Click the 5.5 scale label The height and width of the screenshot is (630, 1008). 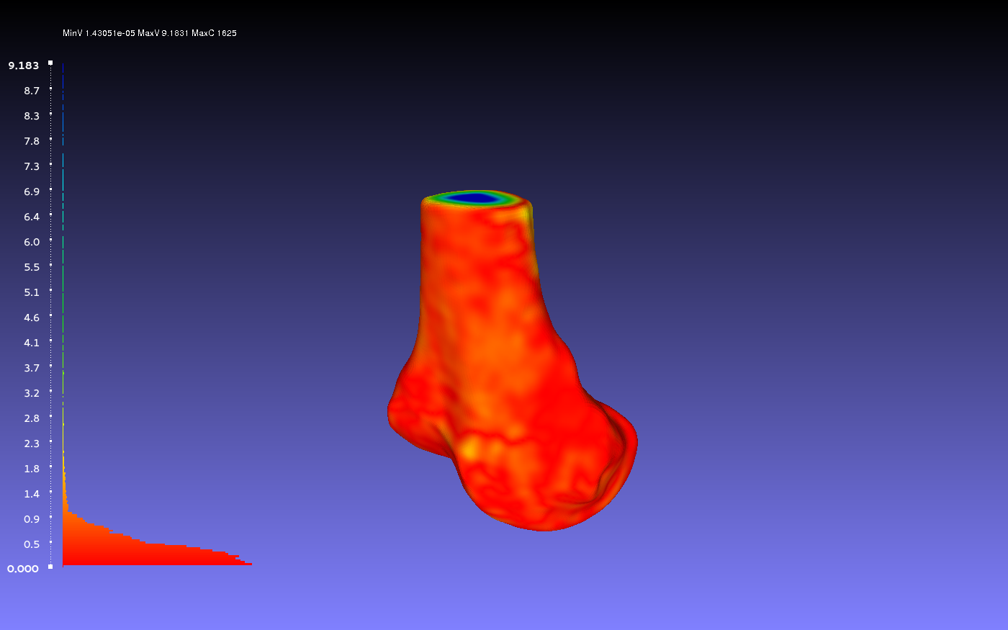[x=32, y=267]
